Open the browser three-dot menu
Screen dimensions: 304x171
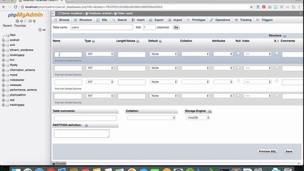click(299, 7)
